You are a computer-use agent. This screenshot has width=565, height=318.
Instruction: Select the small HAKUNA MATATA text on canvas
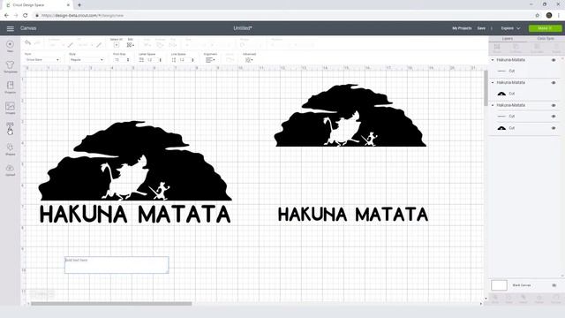coord(353,214)
